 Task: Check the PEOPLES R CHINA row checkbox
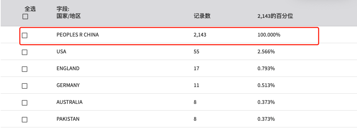pyautogui.click(x=25, y=35)
